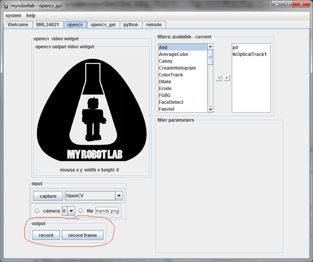Switch to the Welcome tab
The image size is (313, 262).
coord(18,25)
